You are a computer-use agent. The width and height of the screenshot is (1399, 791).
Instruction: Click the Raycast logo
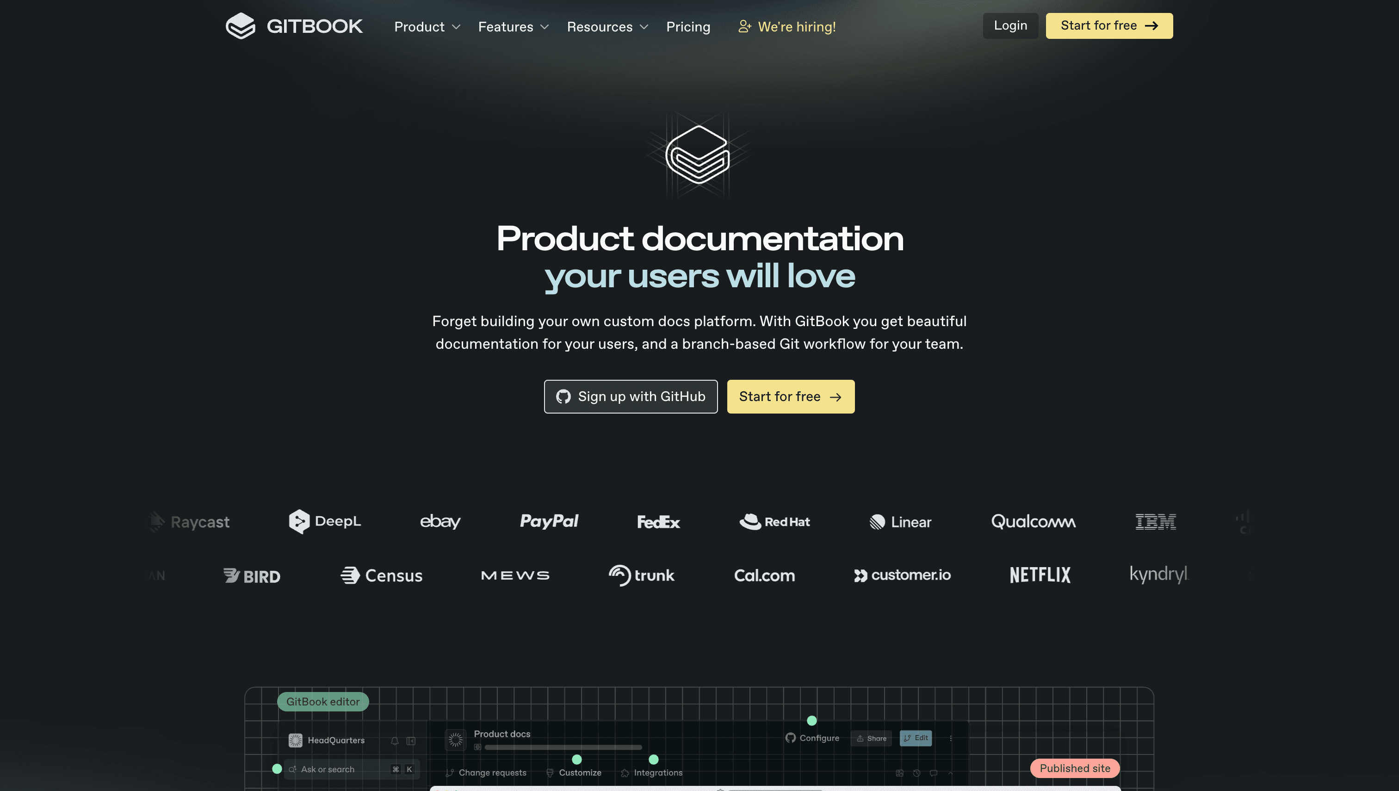pyautogui.click(x=189, y=521)
